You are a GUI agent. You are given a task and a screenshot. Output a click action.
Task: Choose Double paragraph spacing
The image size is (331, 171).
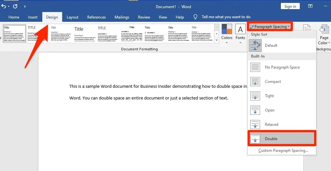point(282,138)
